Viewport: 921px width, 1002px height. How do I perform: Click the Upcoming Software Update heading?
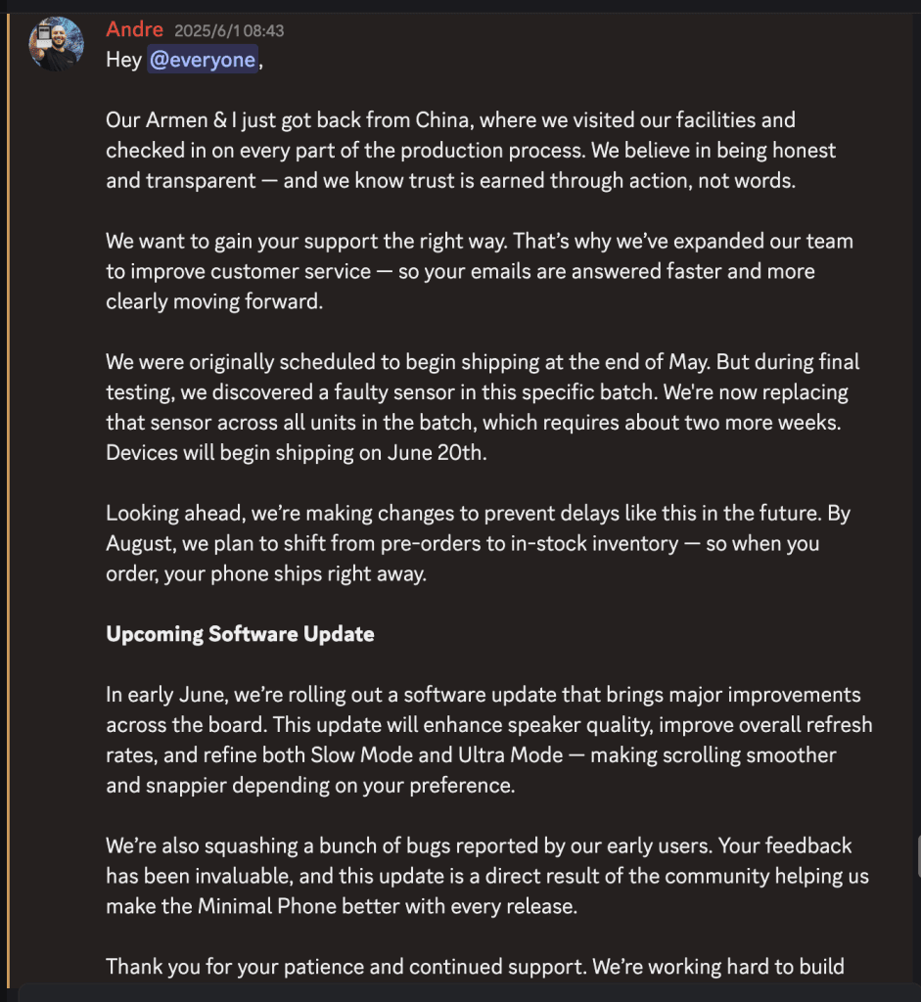click(x=240, y=634)
